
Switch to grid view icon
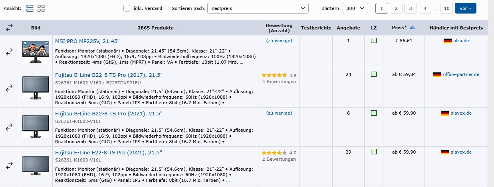click(x=41, y=8)
